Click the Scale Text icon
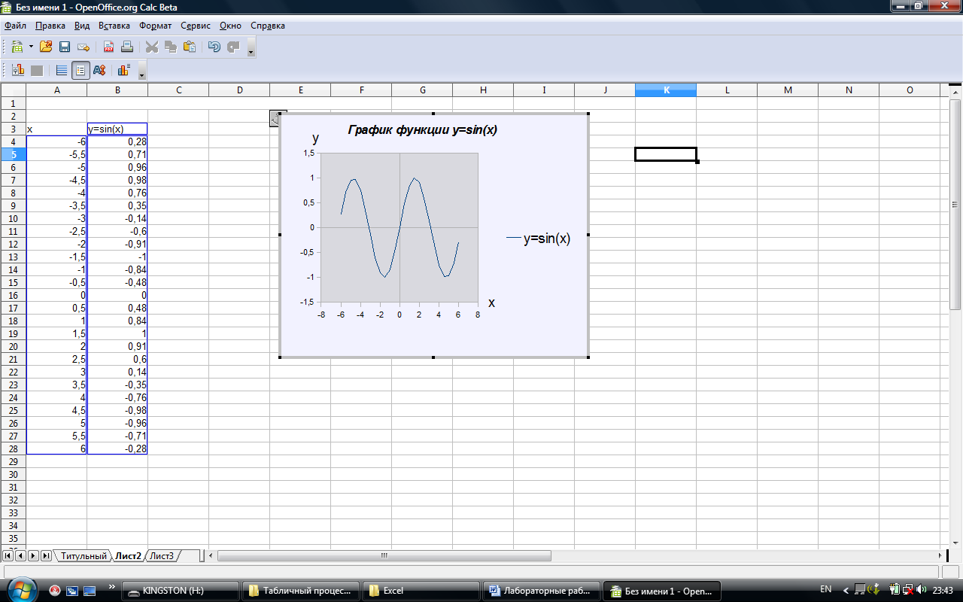963x602 pixels. point(99,71)
